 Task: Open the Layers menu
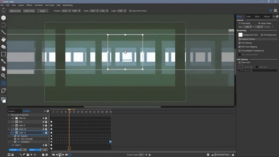click(21, 5)
